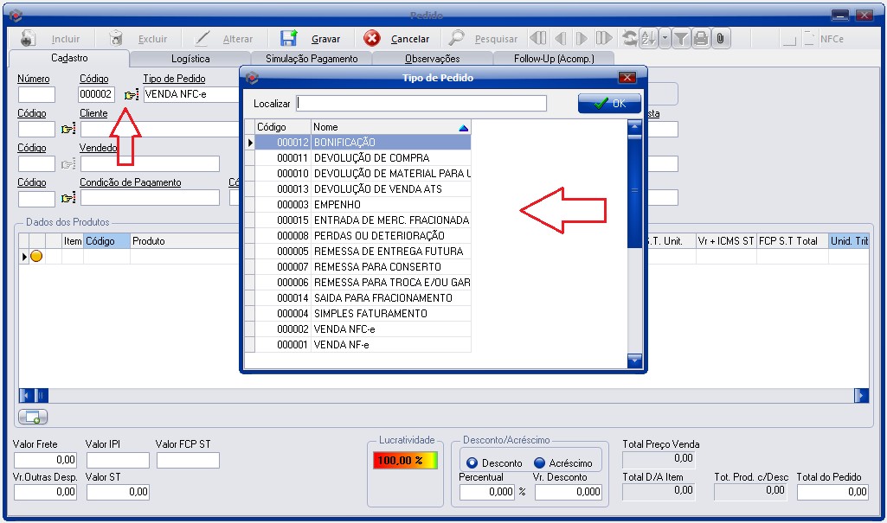Open the Cliente lookup hand icon
This screenshot has width=887, height=523.
(x=68, y=130)
